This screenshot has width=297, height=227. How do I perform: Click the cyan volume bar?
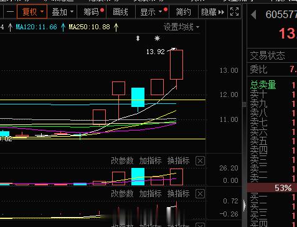138,177
